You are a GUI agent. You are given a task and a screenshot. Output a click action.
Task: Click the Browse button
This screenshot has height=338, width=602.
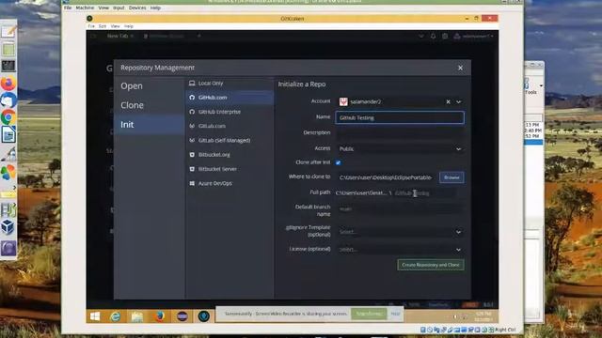pyautogui.click(x=451, y=177)
